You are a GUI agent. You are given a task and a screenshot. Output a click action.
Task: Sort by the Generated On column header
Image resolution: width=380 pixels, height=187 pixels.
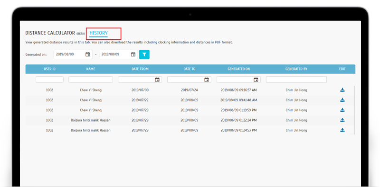click(239, 69)
